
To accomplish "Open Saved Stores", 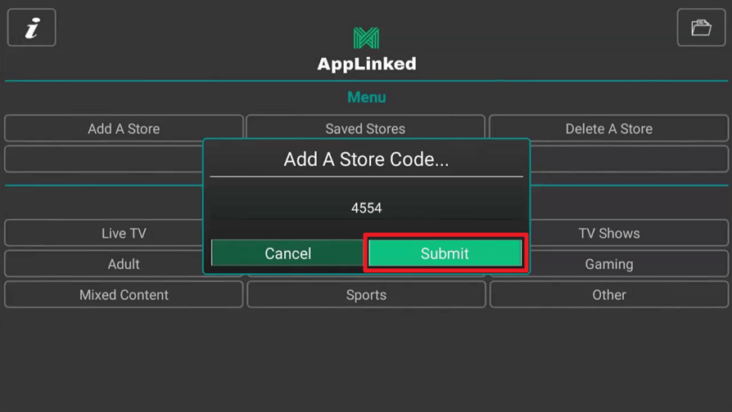I will coord(365,127).
